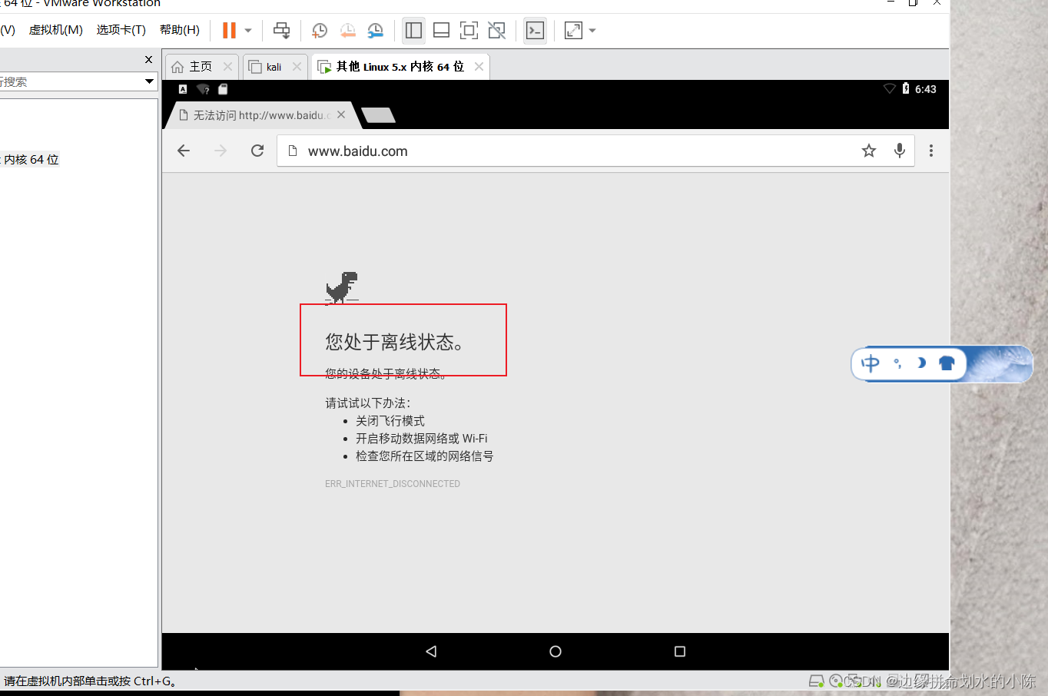
Task: Click the no-network notification icon
Action: coord(203,89)
